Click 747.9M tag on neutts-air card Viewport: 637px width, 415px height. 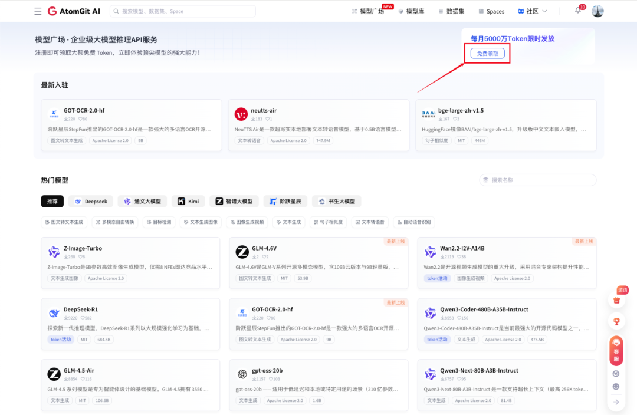[x=323, y=140]
